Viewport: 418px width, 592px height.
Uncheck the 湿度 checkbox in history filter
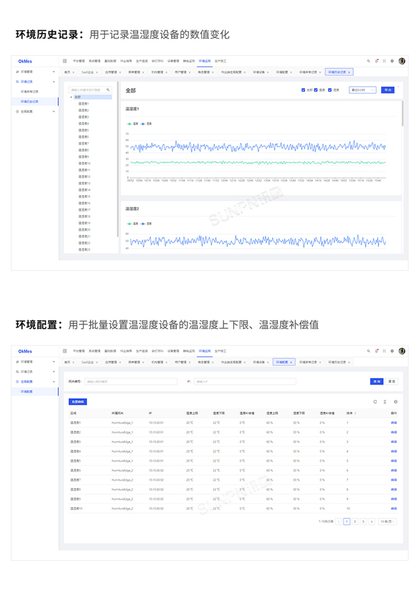pyautogui.click(x=330, y=90)
